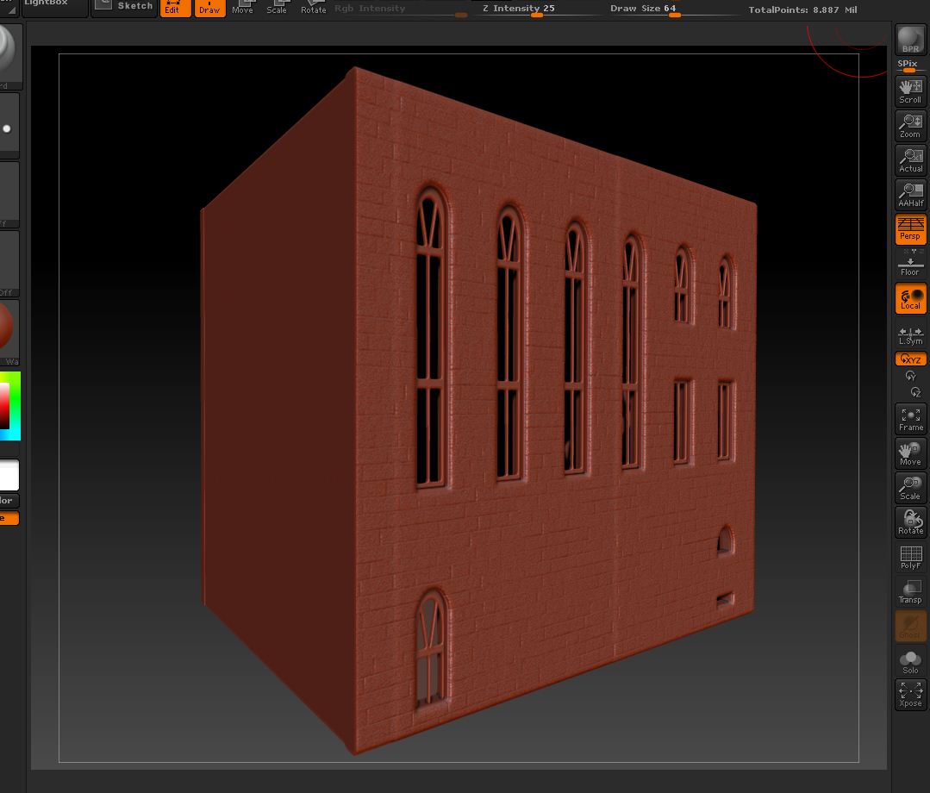Click the Actual size icon
The height and width of the screenshot is (793, 930).
910,160
